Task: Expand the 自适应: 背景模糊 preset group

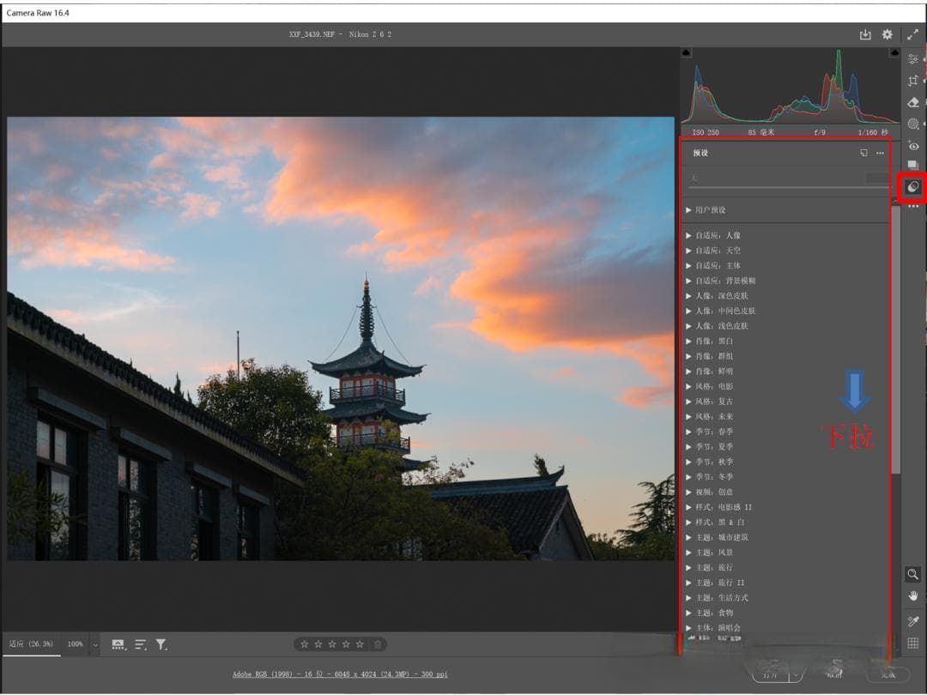Action: [x=688, y=281]
